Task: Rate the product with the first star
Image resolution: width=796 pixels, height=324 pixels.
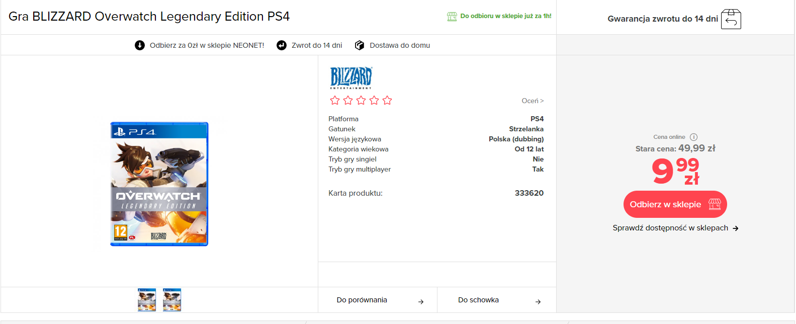Action: 335,101
